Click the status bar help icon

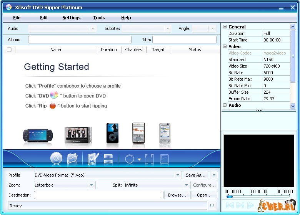click(x=212, y=206)
